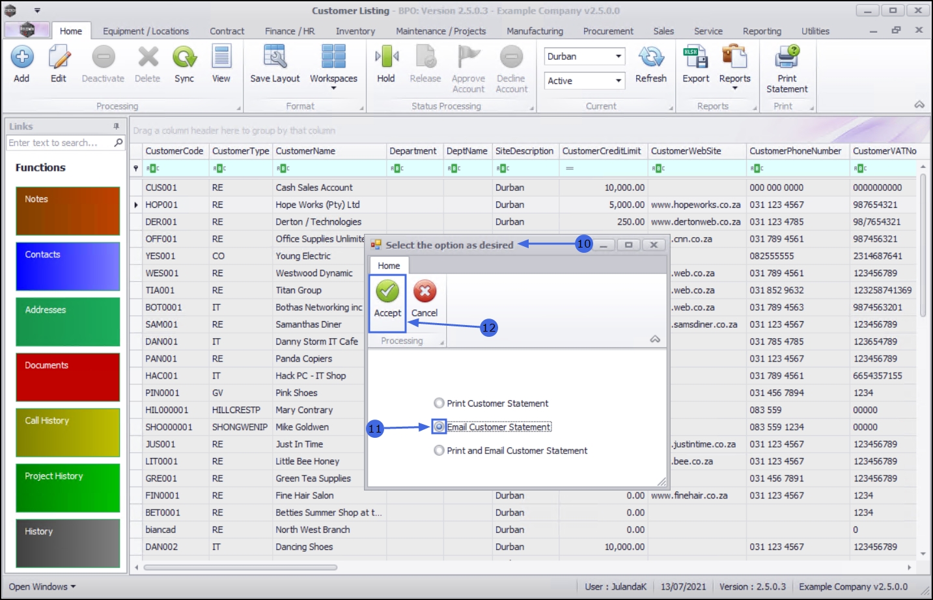Open the Inventory ribbon tab
The height and width of the screenshot is (600, 933).
click(x=355, y=31)
